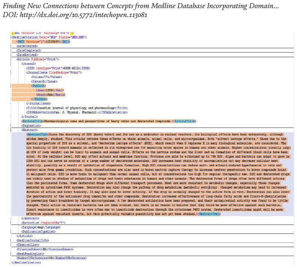
Task: Select the PMID line with 10535697
Action: pyautogui.click(x=43, y=41)
